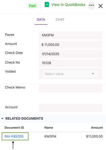The image size is (106, 150).
Task: Click the Paid status badge
Action: (32, 6)
